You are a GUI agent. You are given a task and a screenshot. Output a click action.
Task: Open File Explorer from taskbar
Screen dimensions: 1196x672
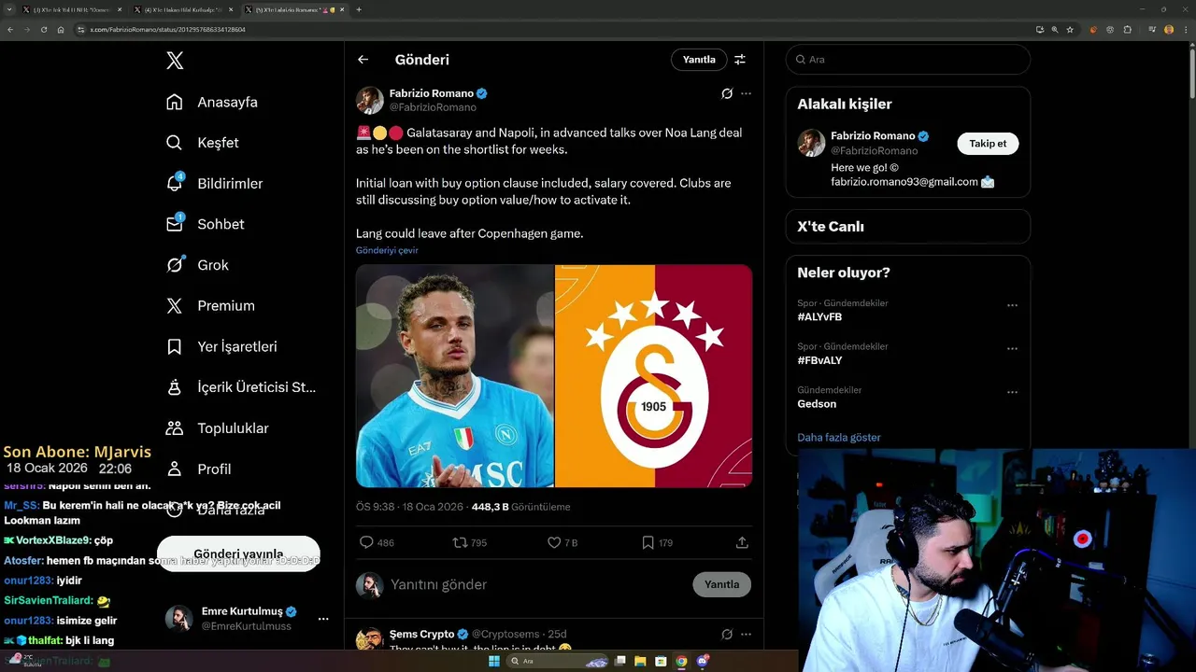coord(641,662)
